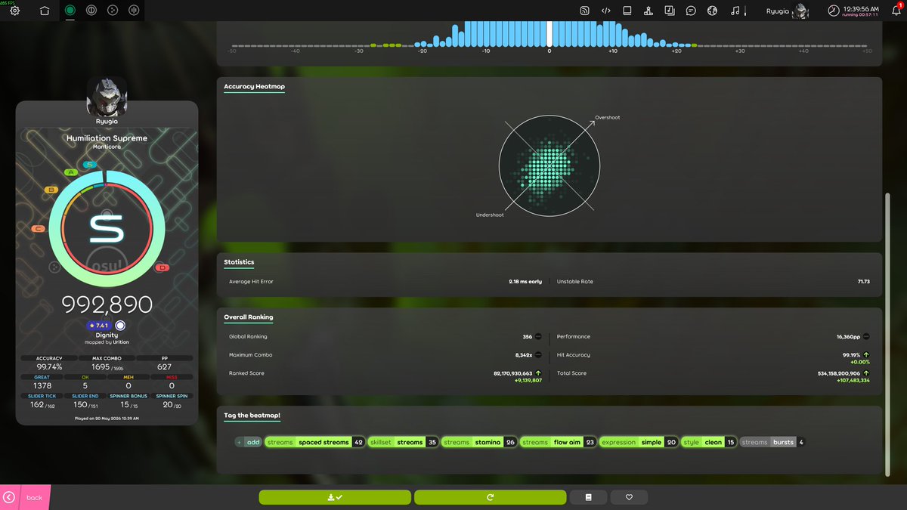The height and width of the screenshot is (510, 907).
Task: Open the social globe overlay
Action: click(712, 11)
